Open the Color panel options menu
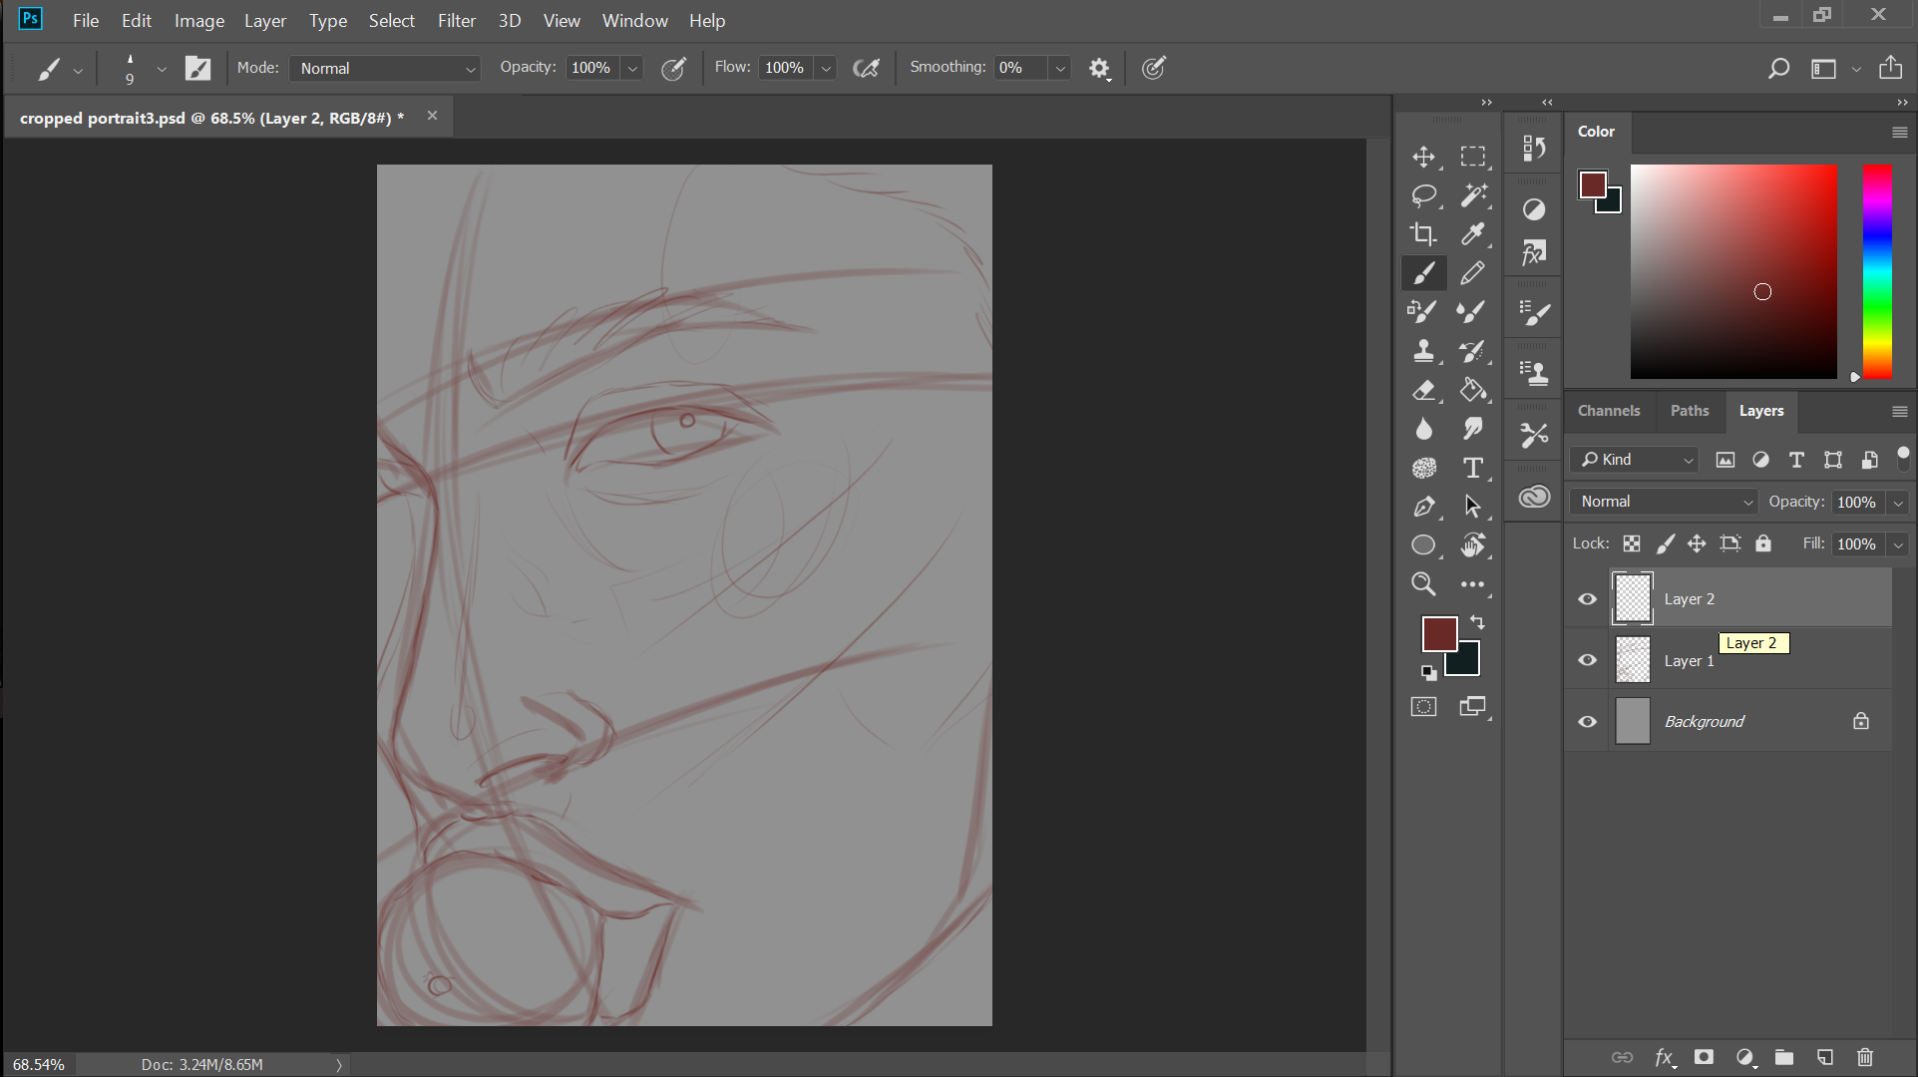 coord(1899,132)
